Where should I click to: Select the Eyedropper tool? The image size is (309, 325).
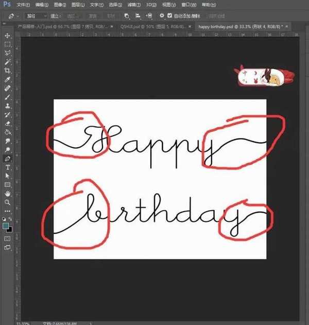[x=7, y=79]
